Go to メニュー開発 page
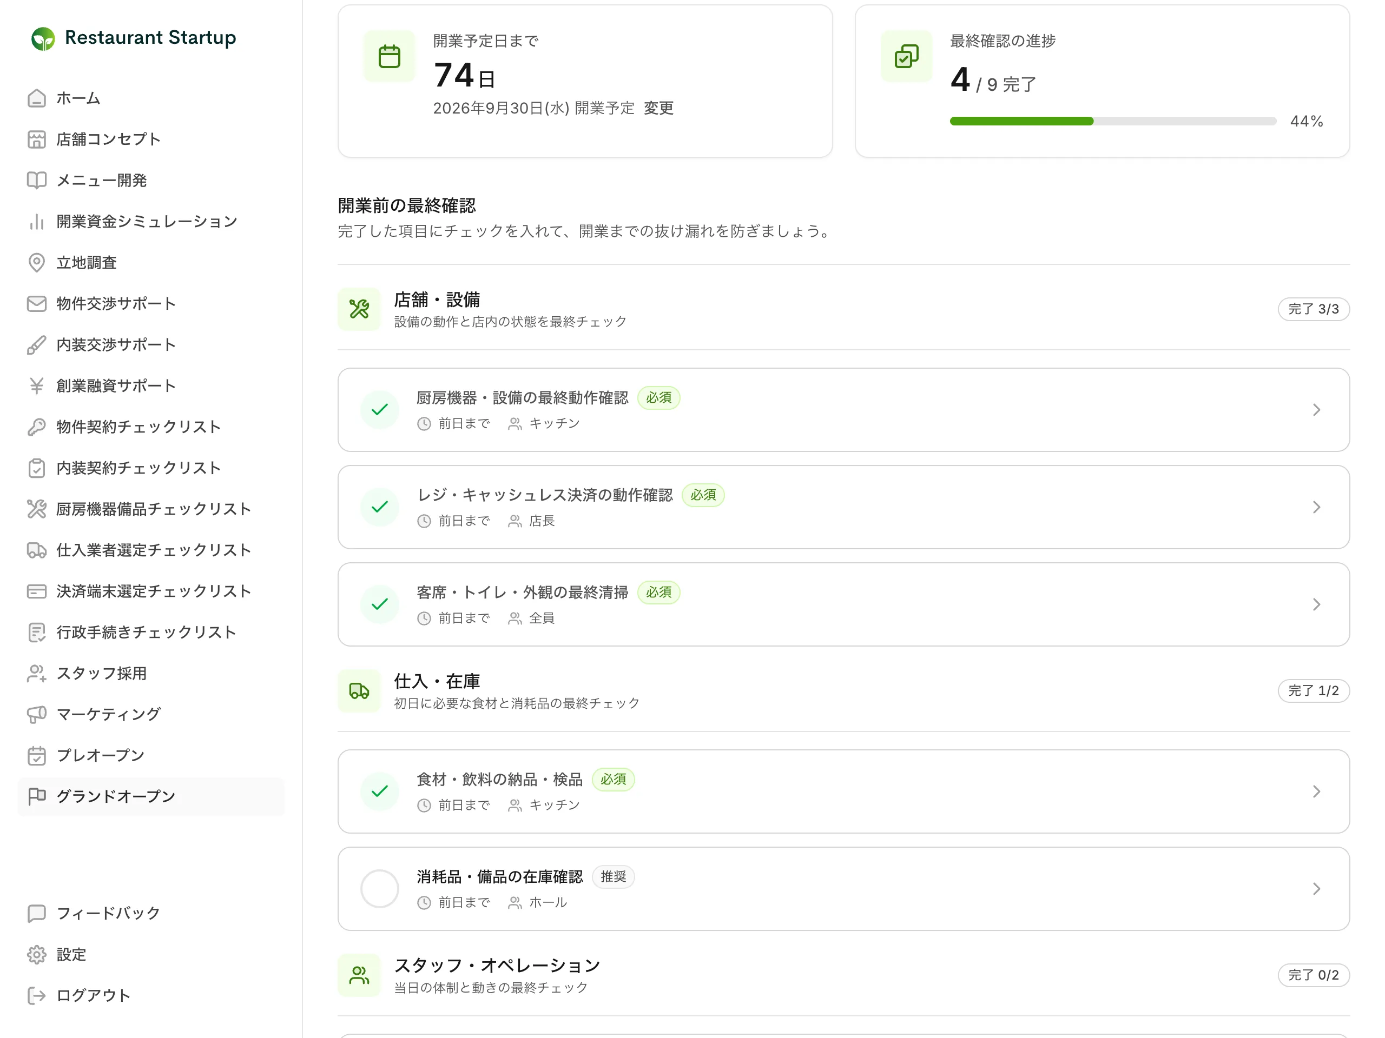The image size is (1385, 1038). 151,180
